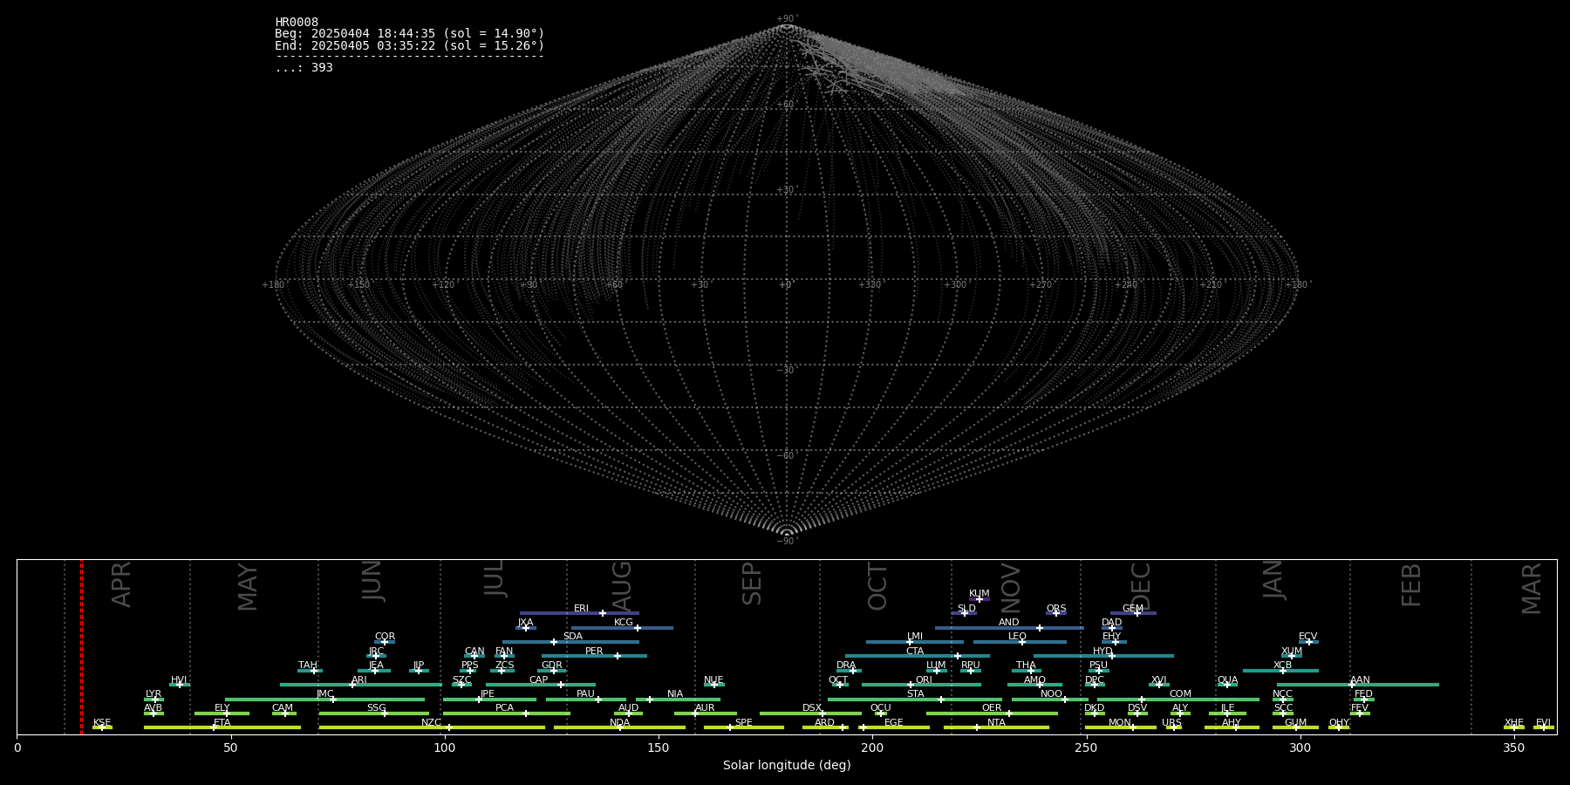1570x785 pixels.
Task: Click the NTA shower label
Action: [x=996, y=723]
